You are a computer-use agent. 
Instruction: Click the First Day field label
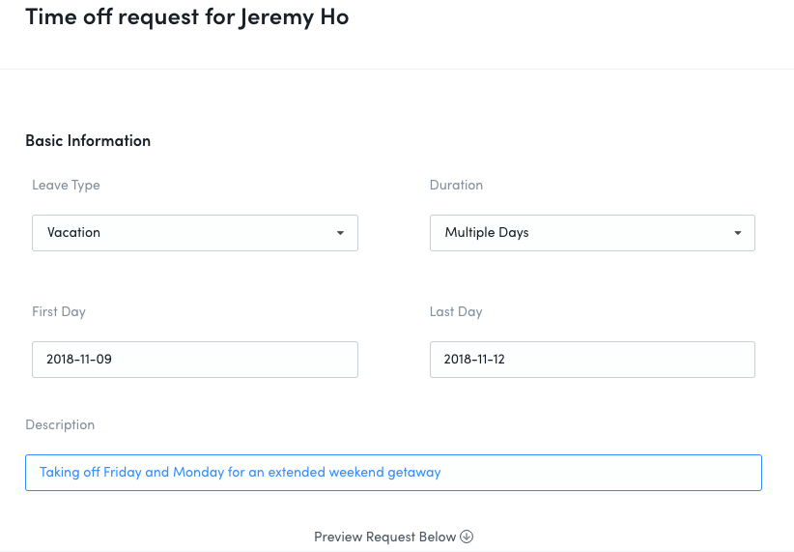(x=59, y=311)
